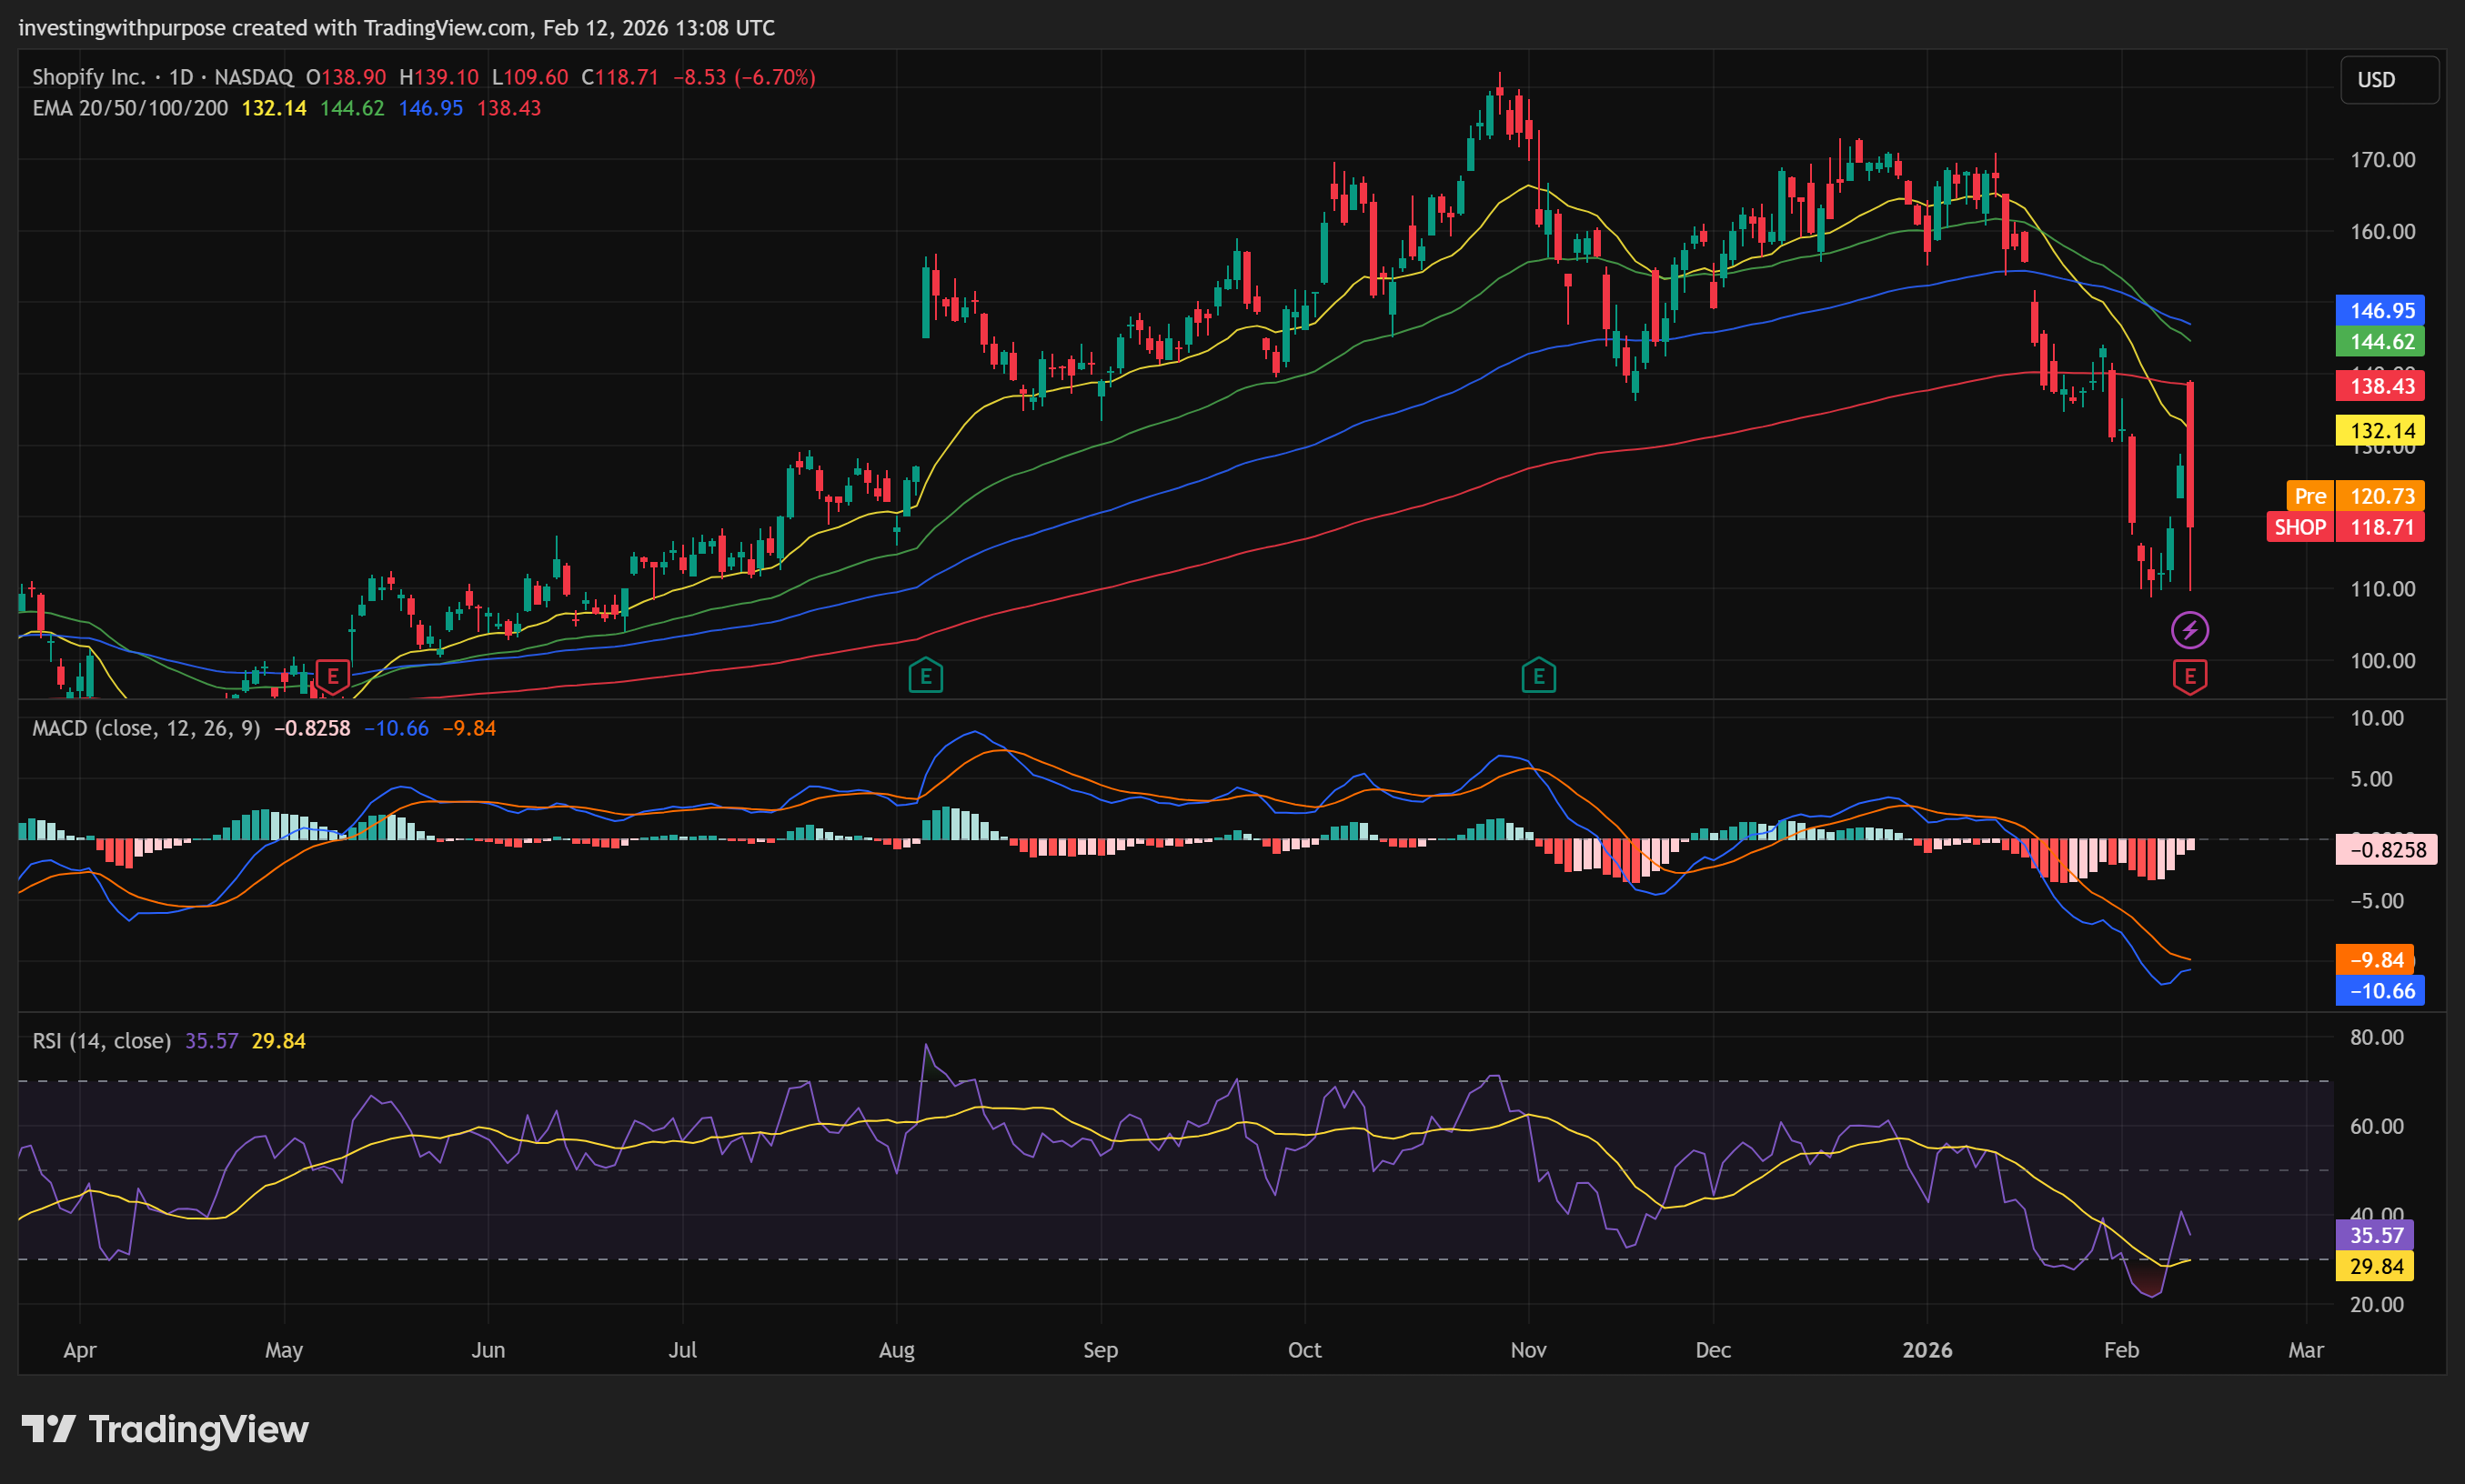Click the 2026 label on time axis

(x=1927, y=1350)
